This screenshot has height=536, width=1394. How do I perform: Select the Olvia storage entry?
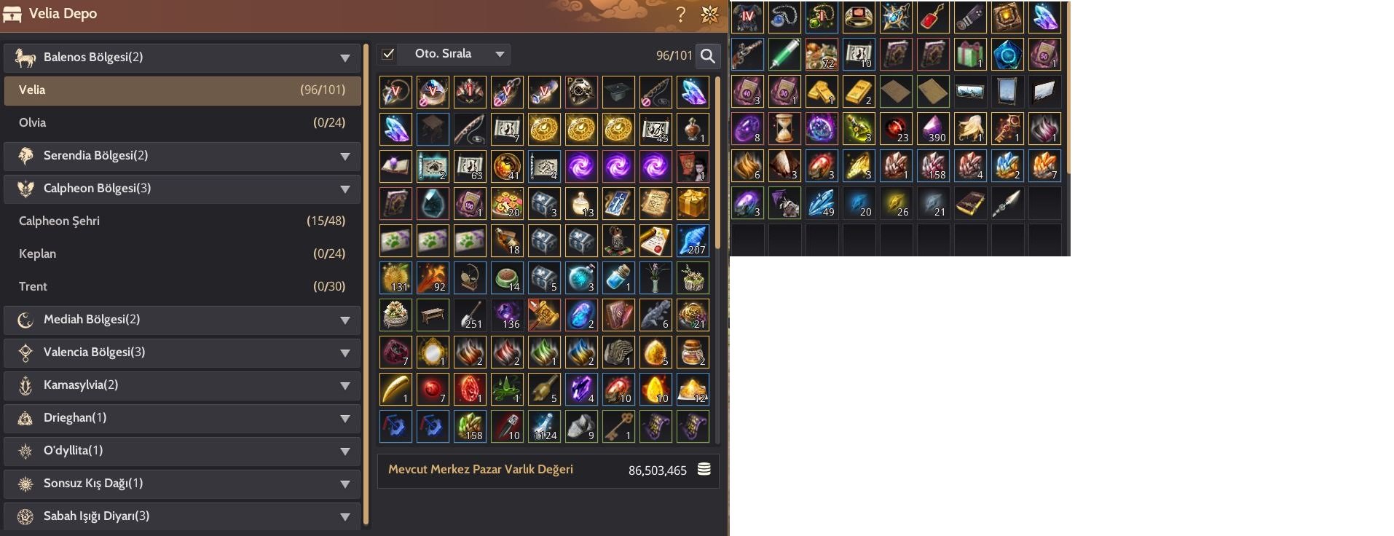click(x=182, y=122)
